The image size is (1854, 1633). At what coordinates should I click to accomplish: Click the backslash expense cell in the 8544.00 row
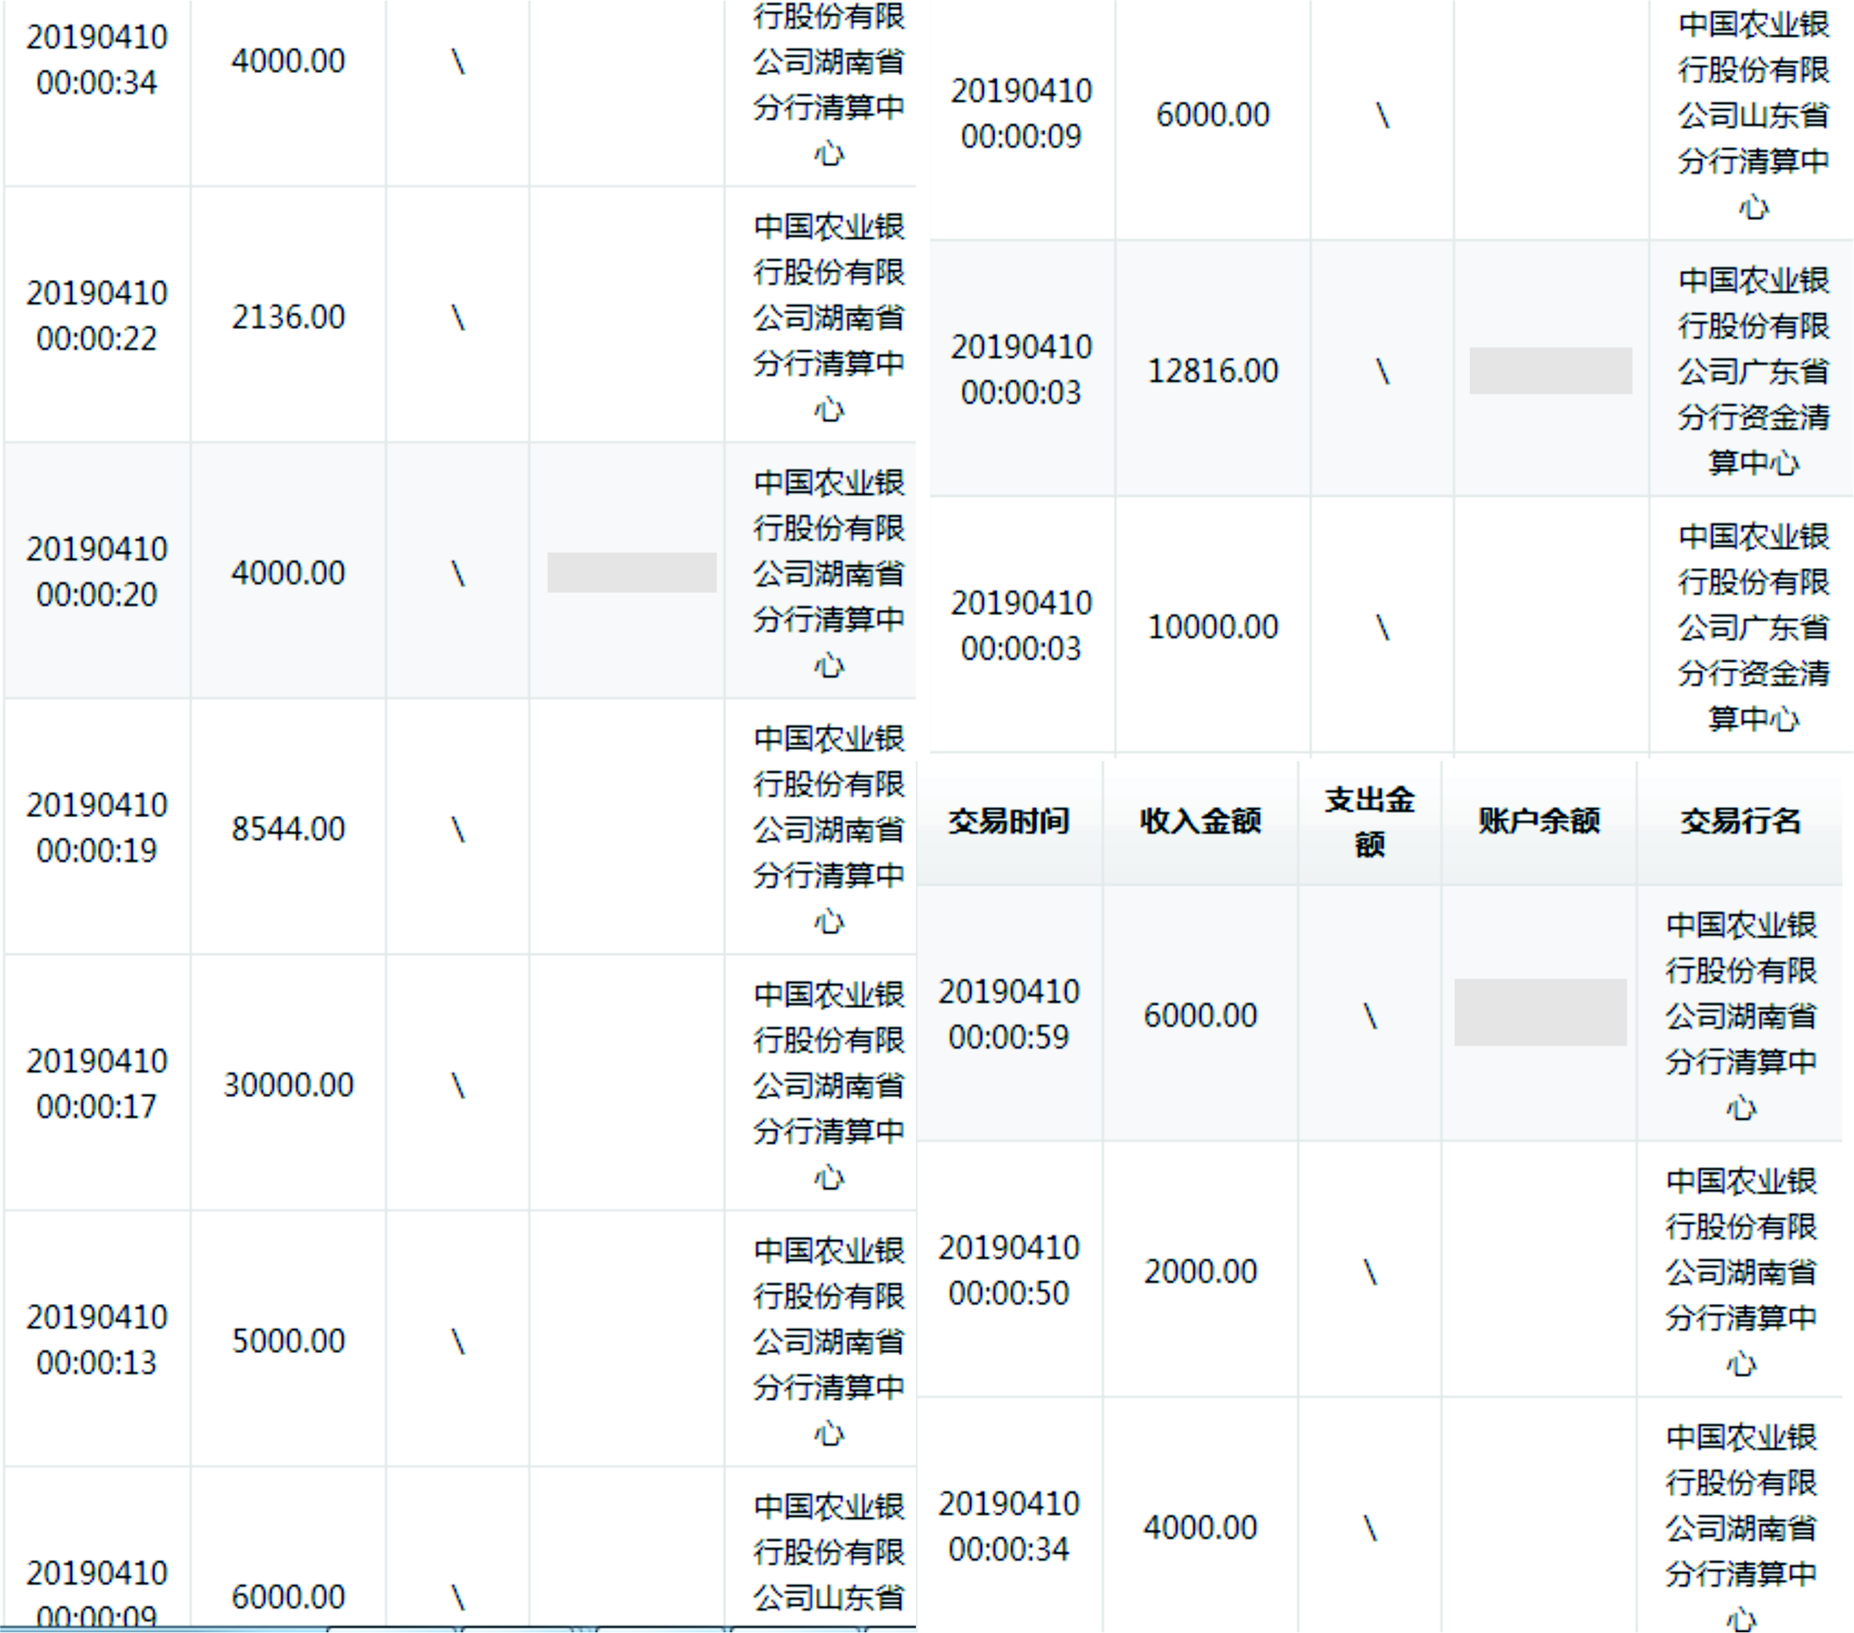pyautogui.click(x=458, y=830)
